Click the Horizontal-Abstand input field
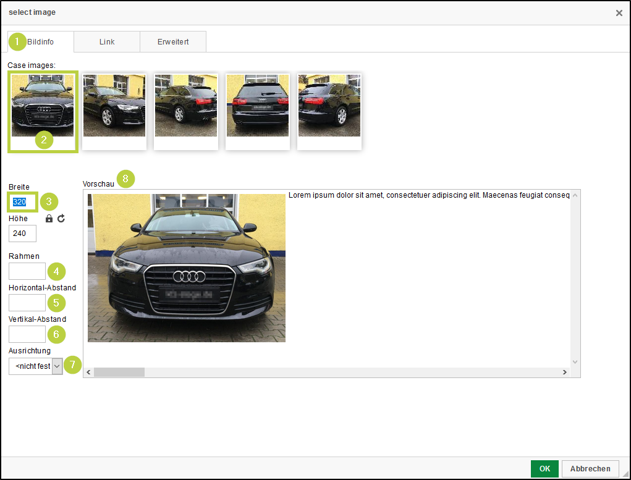This screenshot has width=631, height=480. 27,303
